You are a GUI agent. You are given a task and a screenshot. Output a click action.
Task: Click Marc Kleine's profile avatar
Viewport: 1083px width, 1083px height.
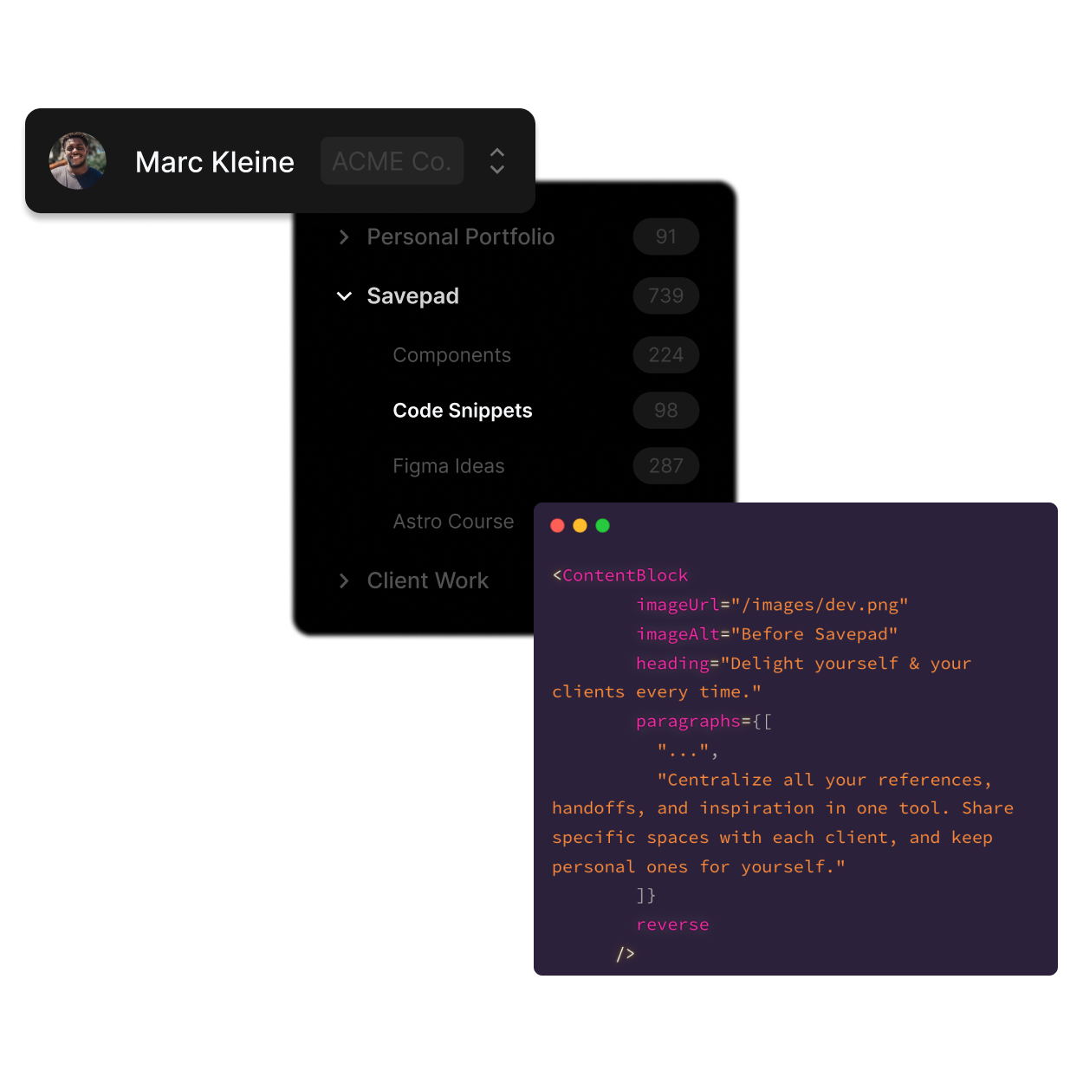(77, 160)
